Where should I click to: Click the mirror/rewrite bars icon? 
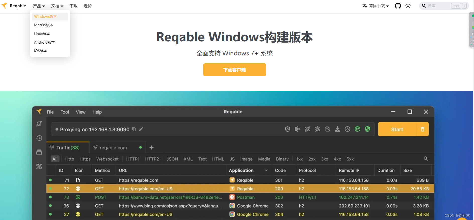(297, 129)
